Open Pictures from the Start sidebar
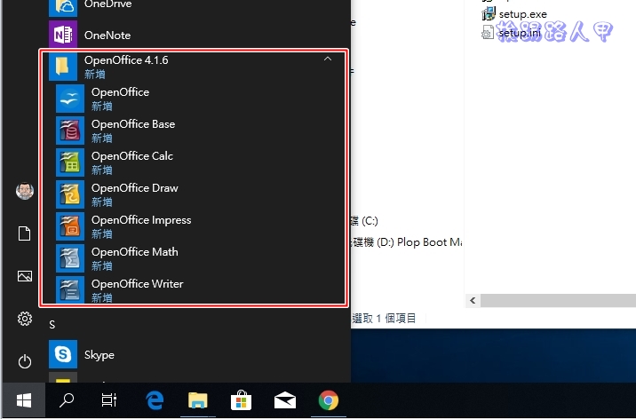Viewport: 636px width, 419px height. (x=24, y=276)
